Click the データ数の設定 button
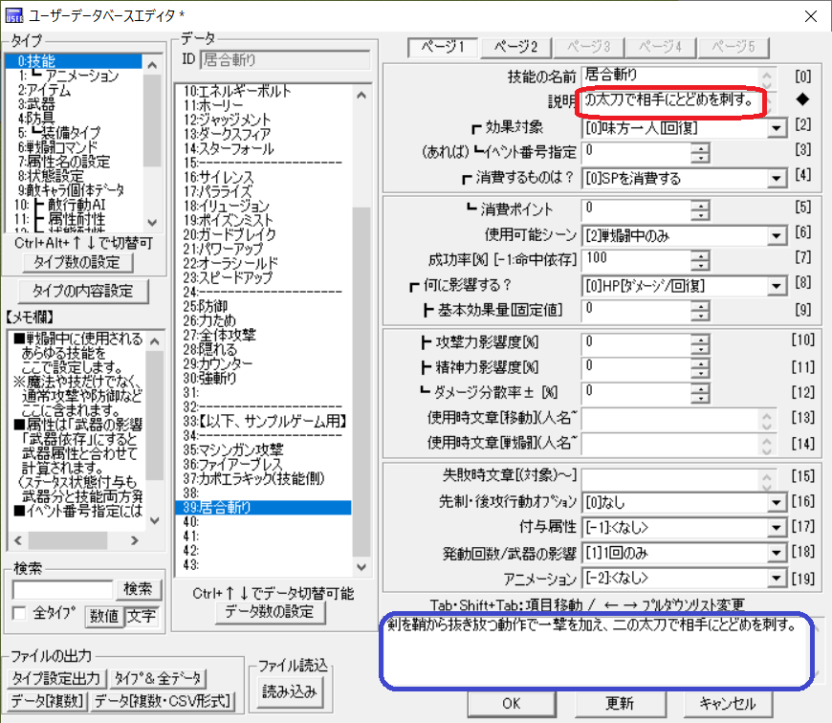The width and height of the screenshot is (832, 723). click(270, 612)
